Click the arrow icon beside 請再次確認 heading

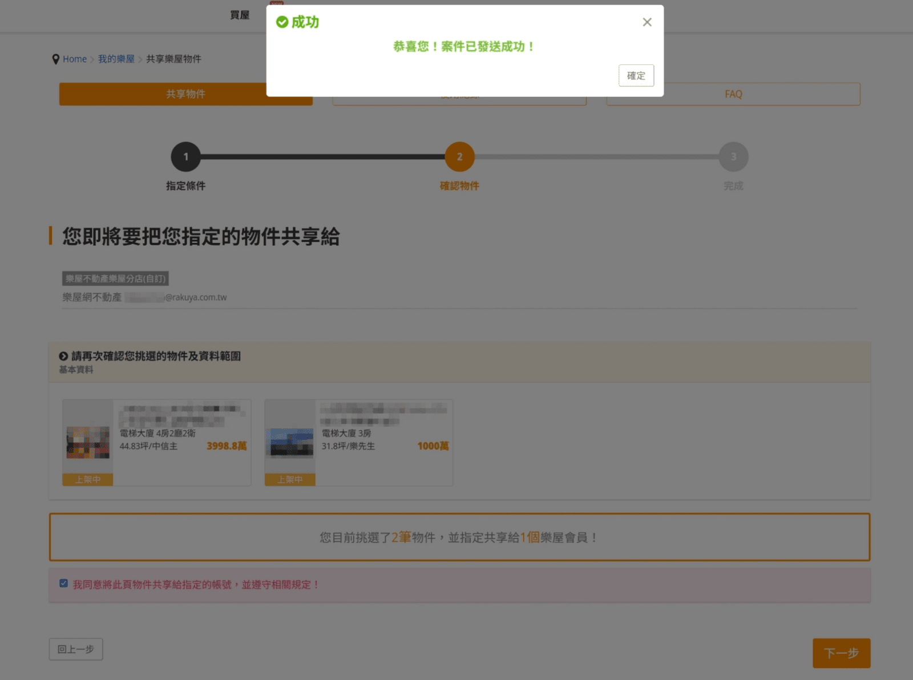click(63, 356)
